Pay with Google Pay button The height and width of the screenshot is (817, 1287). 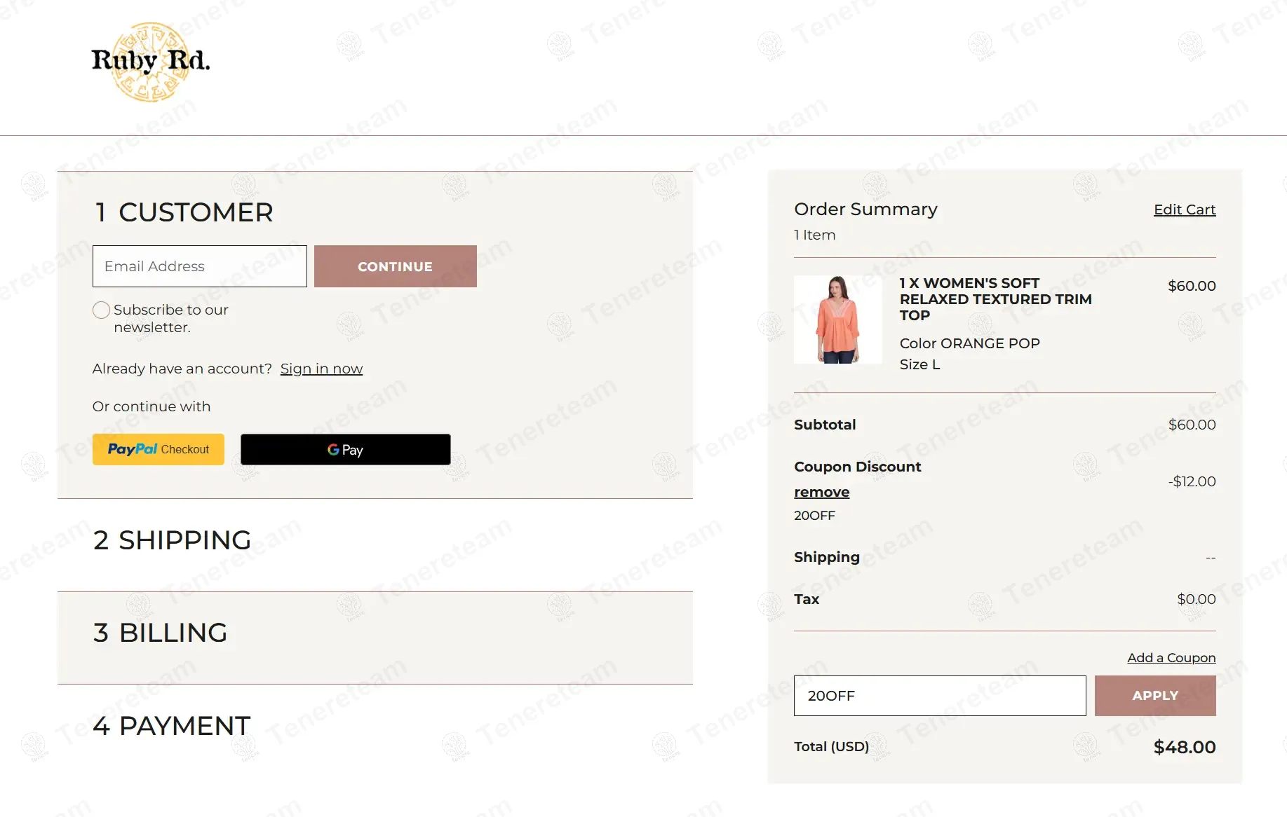click(345, 449)
